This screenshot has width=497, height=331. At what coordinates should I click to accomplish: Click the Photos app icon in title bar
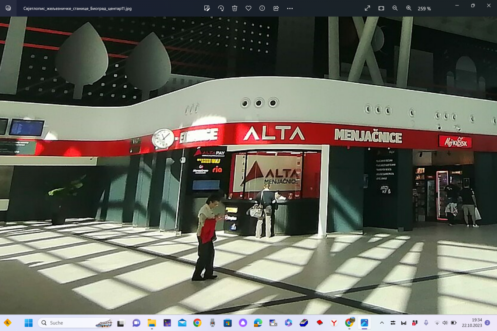(8, 8)
